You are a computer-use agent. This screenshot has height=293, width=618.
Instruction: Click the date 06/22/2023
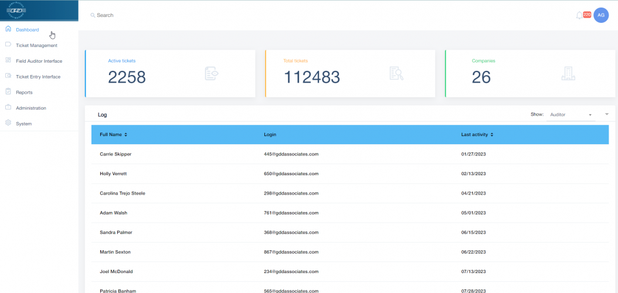coord(473,252)
